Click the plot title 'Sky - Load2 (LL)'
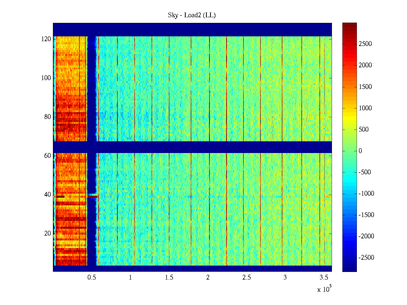The image size is (407, 305). [x=192, y=15]
